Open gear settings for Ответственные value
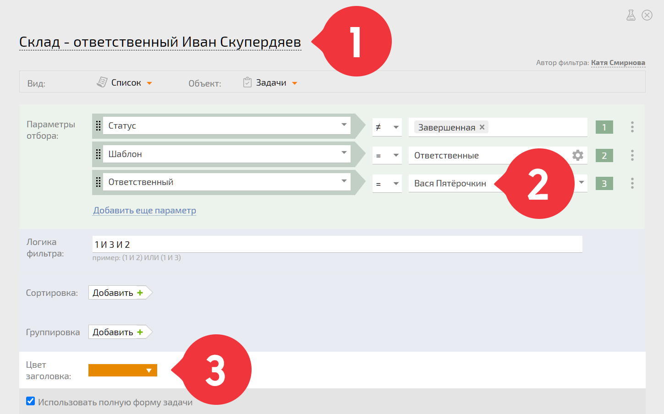The image size is (664, 414). [578, 155]
